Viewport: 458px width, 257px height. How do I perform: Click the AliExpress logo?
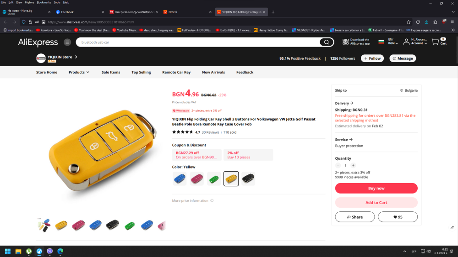tap(38, 42)
